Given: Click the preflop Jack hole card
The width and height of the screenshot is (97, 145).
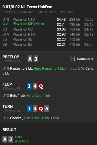Looking at the screenshot, I should tap(36, 59).
